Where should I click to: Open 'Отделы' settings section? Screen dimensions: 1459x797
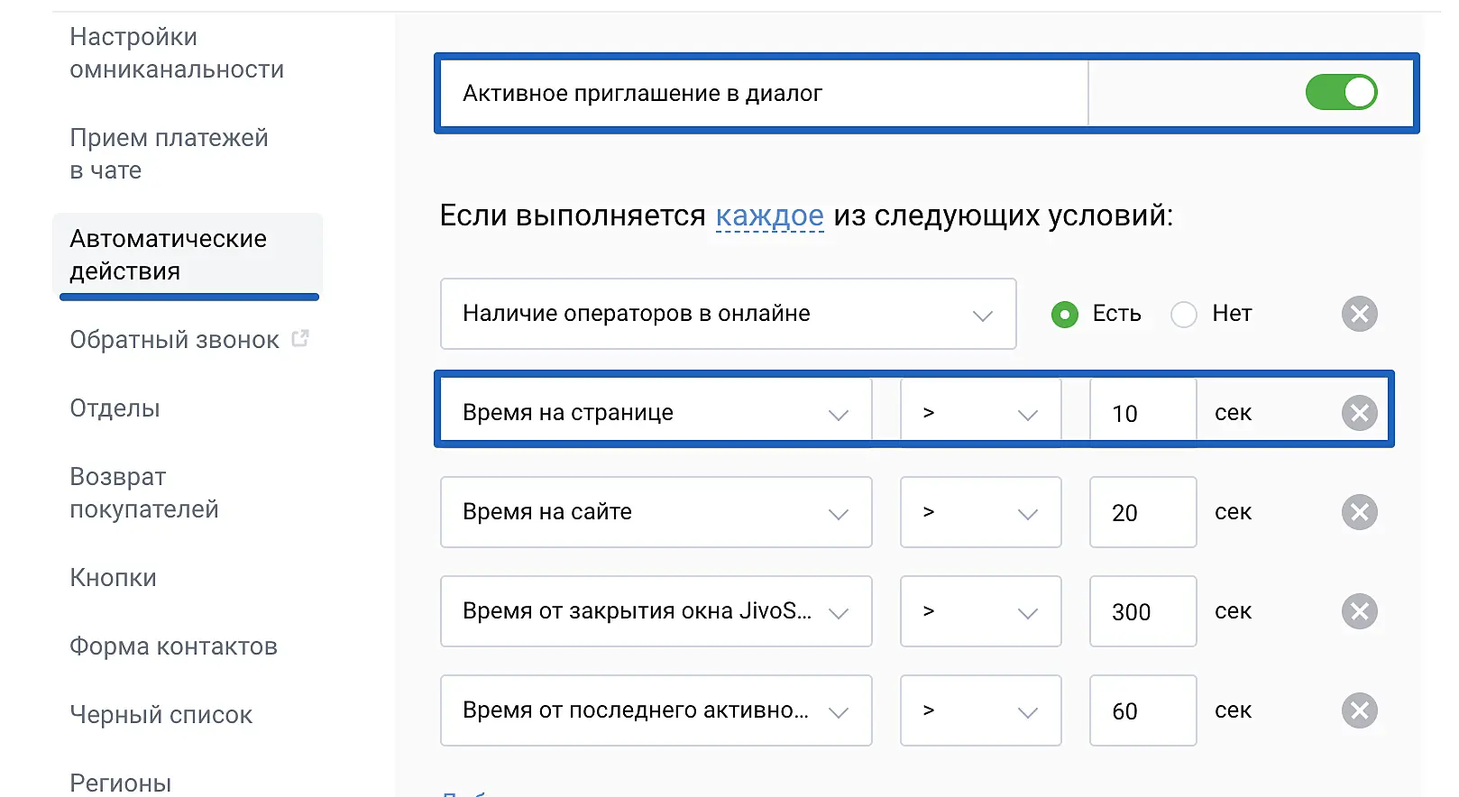[115, 408]
